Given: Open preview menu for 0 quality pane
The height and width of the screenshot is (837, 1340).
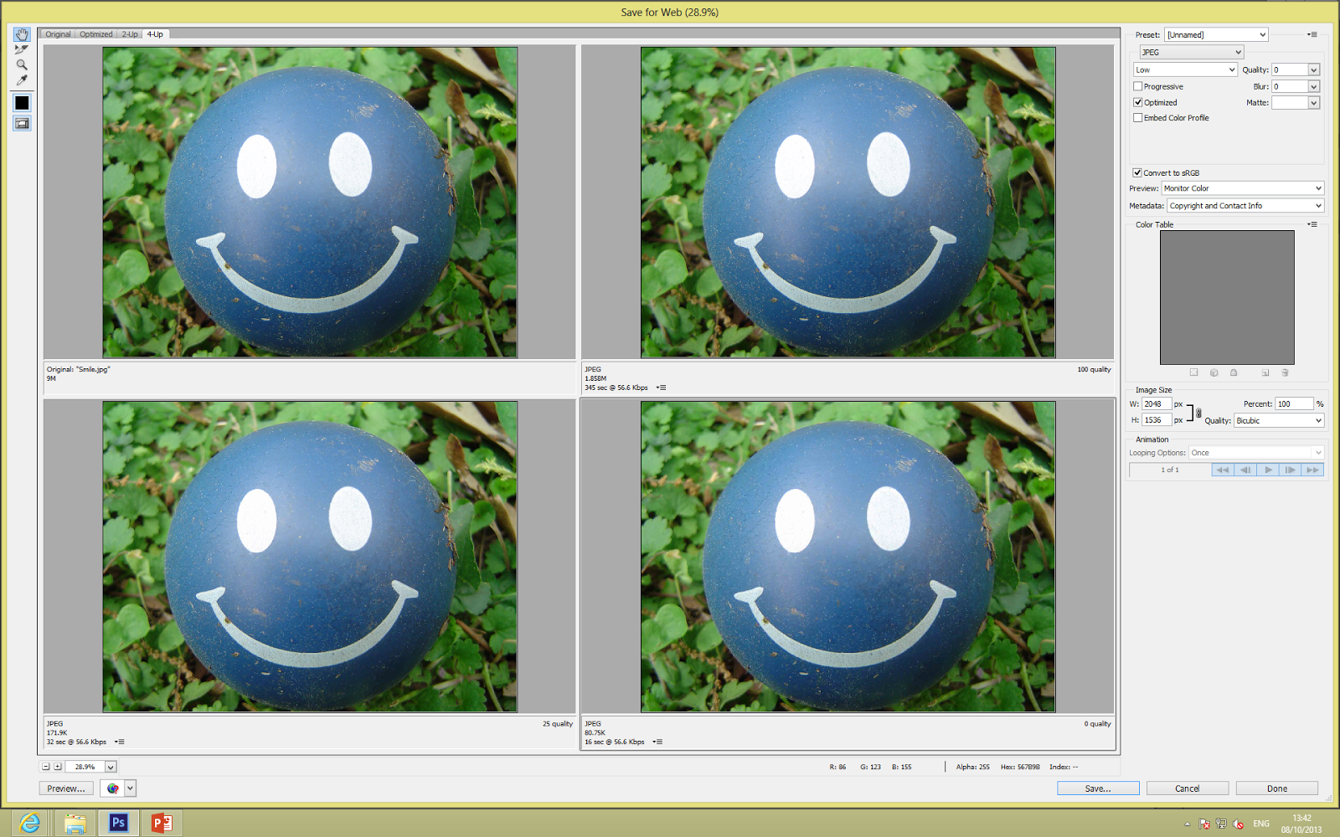Looking at the screenshot, I should (657, 742).
